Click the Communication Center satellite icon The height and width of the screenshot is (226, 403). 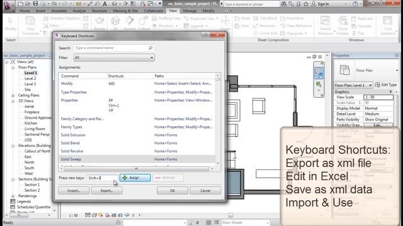point(298,4)
